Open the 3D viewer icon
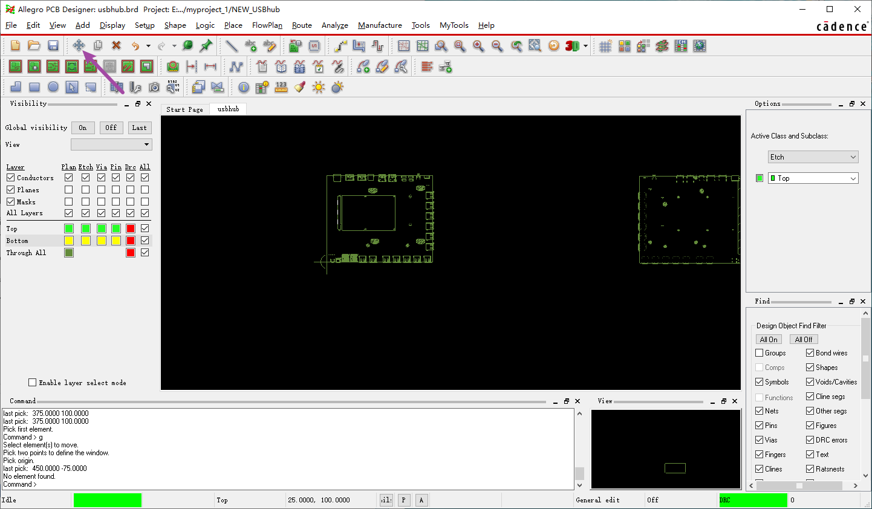 572,46
